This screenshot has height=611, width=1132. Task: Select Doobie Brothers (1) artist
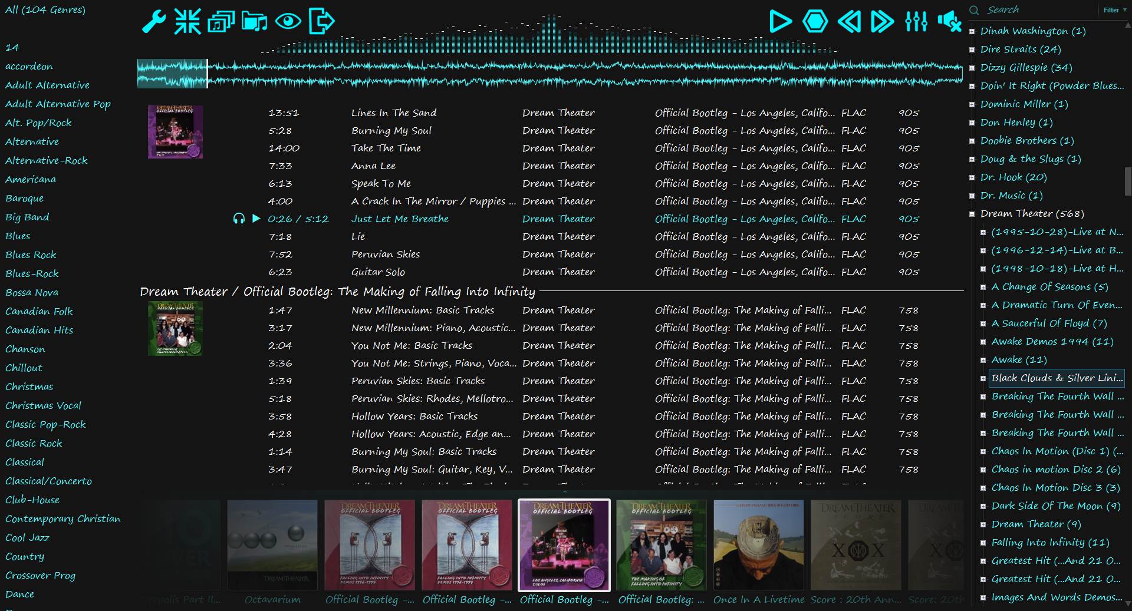click(x=1026, y=141)
